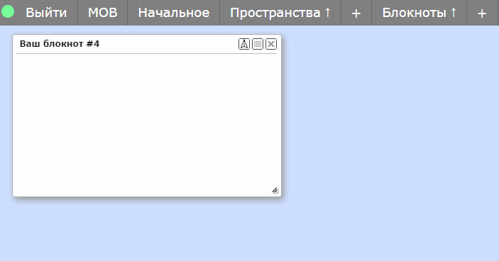This screenshot has height=261, width=499.
Task: Select the Начальное menu item
Action: (174, 13)
